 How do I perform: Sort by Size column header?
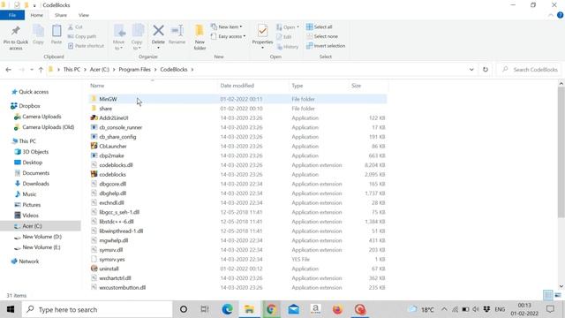(356, 86)
